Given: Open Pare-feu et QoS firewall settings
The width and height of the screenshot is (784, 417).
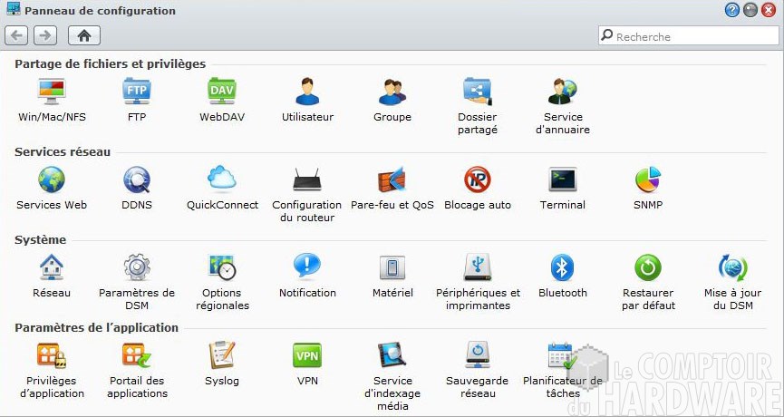Looking at the screenshot, I should coord(392,179).
